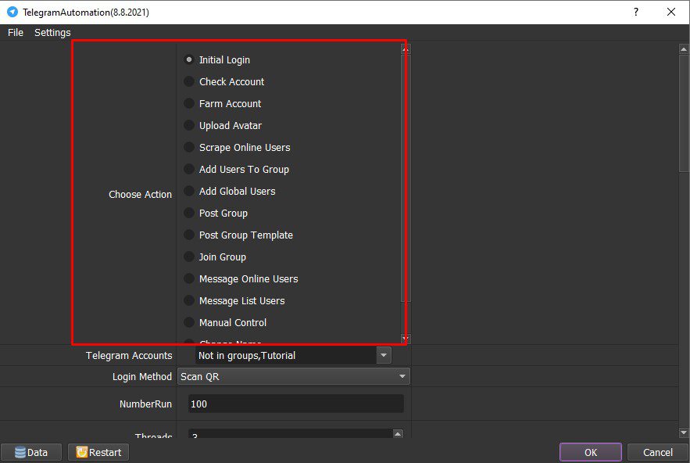Click the main window scrollbar thumb
The height and width of the screenshot is (463, 690).
coord(684,113)
